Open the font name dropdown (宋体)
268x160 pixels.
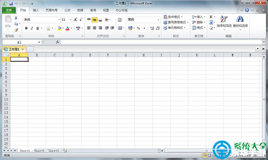(59, 20)
